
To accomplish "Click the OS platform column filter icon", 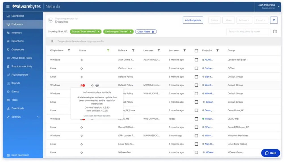I will click(69, 51).
